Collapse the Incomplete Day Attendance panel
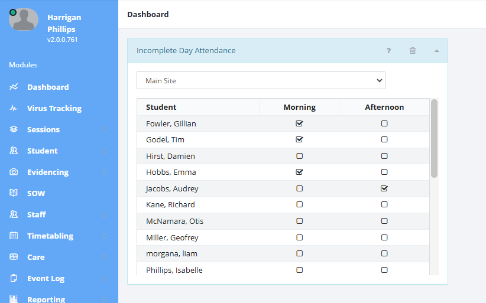 point(437,51)
